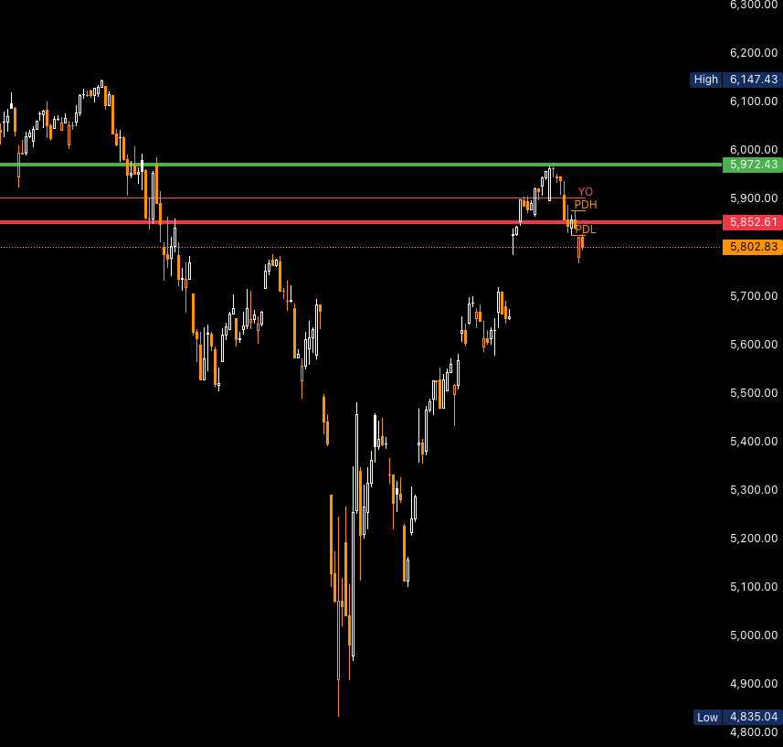Select the red 5,852.61 price label

click(x=753, y=222)
